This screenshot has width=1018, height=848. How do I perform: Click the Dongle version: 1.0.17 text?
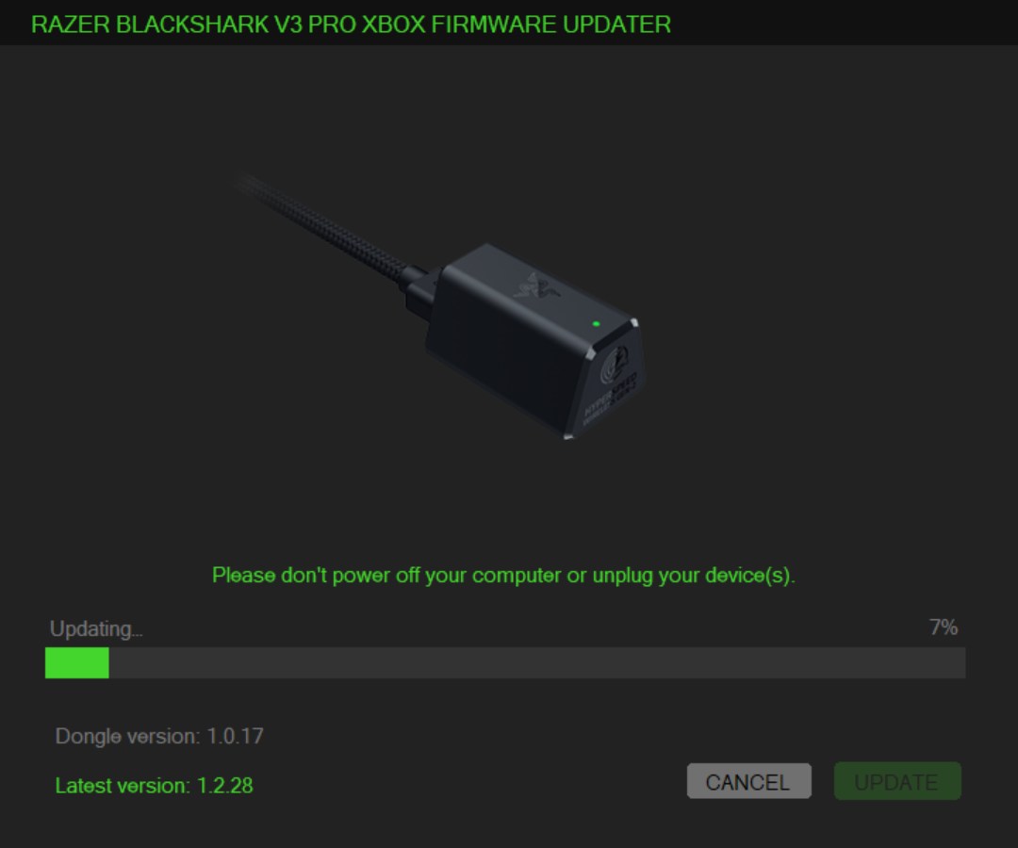159,737
